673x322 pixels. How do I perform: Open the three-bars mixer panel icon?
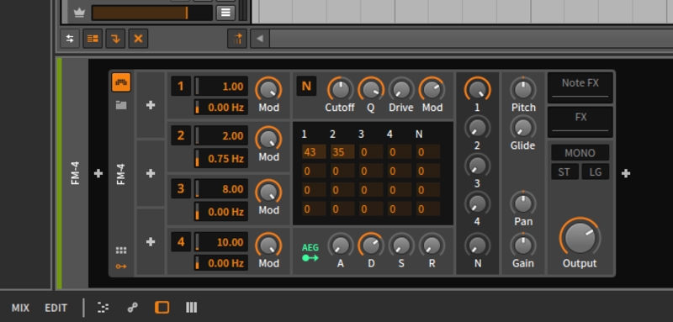[x=192, y=308]
